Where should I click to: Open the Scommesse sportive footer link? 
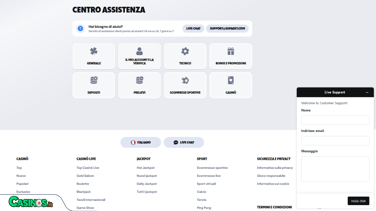tap(212, 168)
